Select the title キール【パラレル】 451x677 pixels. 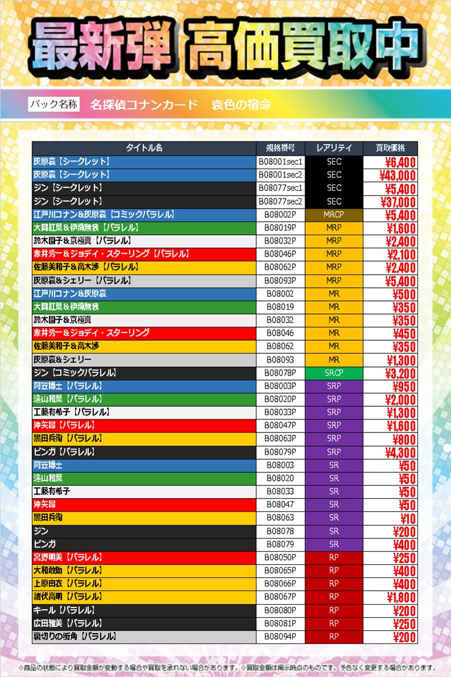click(x=64, y=610)
